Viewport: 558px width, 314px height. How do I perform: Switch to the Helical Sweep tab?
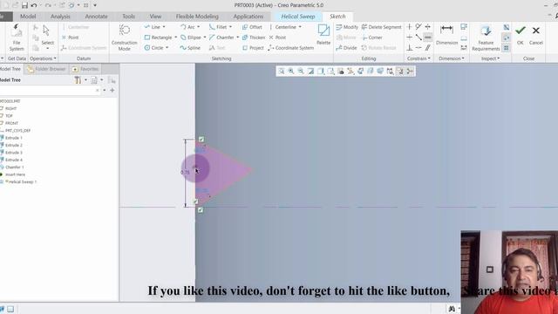click(298, 17)
